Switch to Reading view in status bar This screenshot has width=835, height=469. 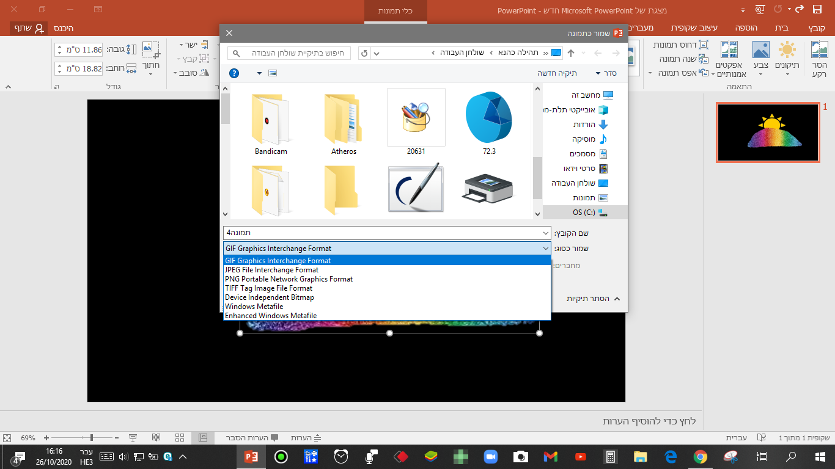tap(156, 438)
